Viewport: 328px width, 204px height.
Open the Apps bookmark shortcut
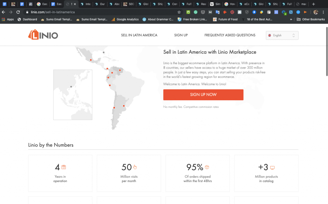(8, 19)
